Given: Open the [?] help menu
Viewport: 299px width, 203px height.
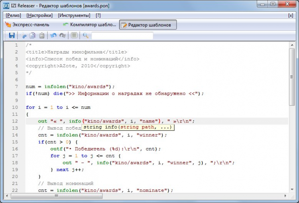Looking at the screenshot, I should (x=98, y=16).
